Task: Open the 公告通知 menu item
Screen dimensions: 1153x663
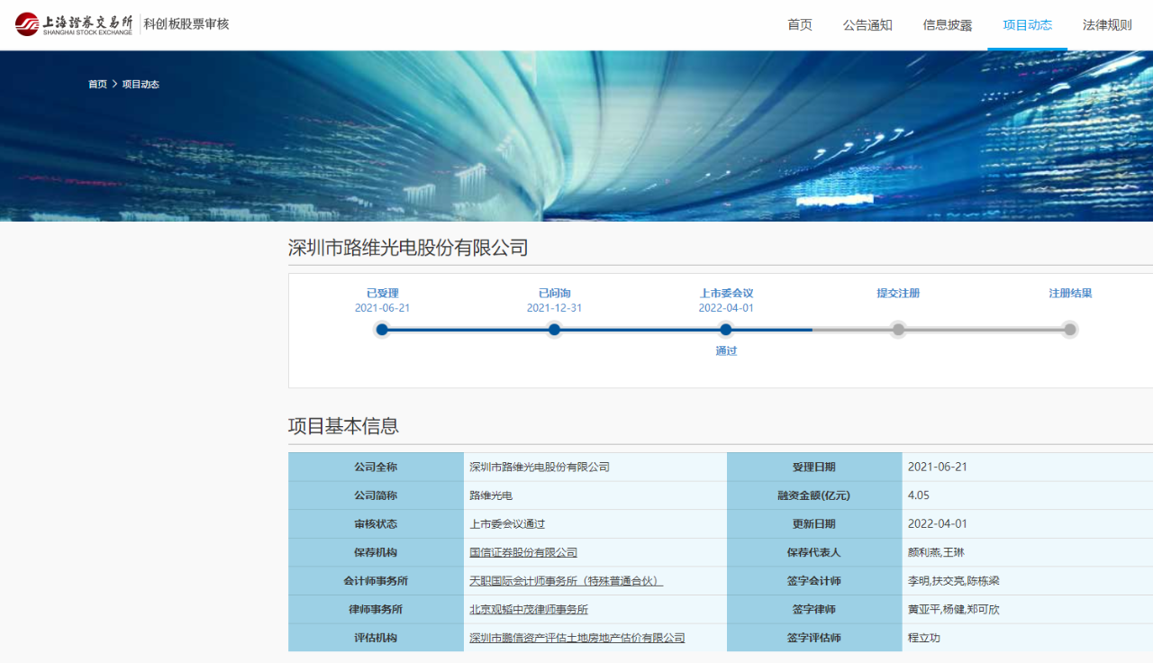Action: pyautogui.click(x=867, y=25)
